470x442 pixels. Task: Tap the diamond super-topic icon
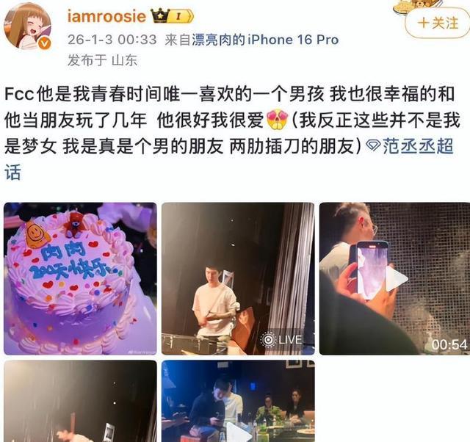(x=374, y=147)
